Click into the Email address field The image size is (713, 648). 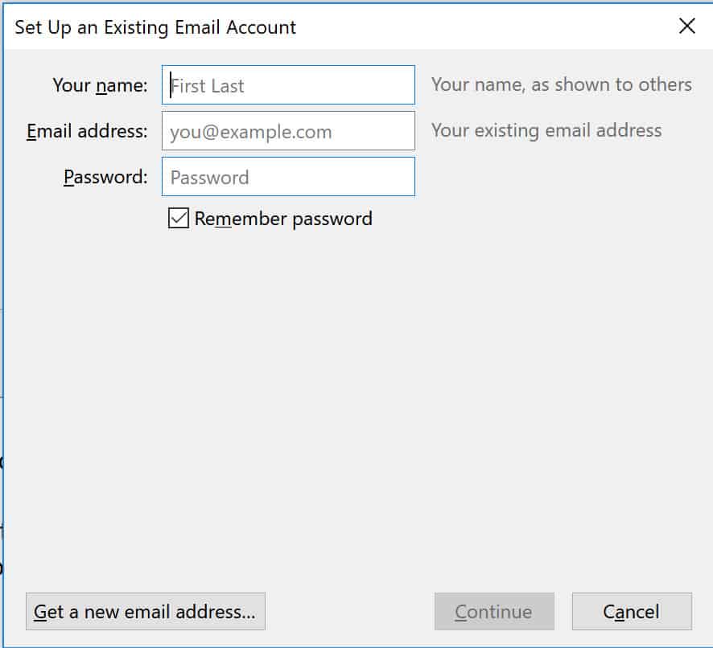(x=288, y=131)
